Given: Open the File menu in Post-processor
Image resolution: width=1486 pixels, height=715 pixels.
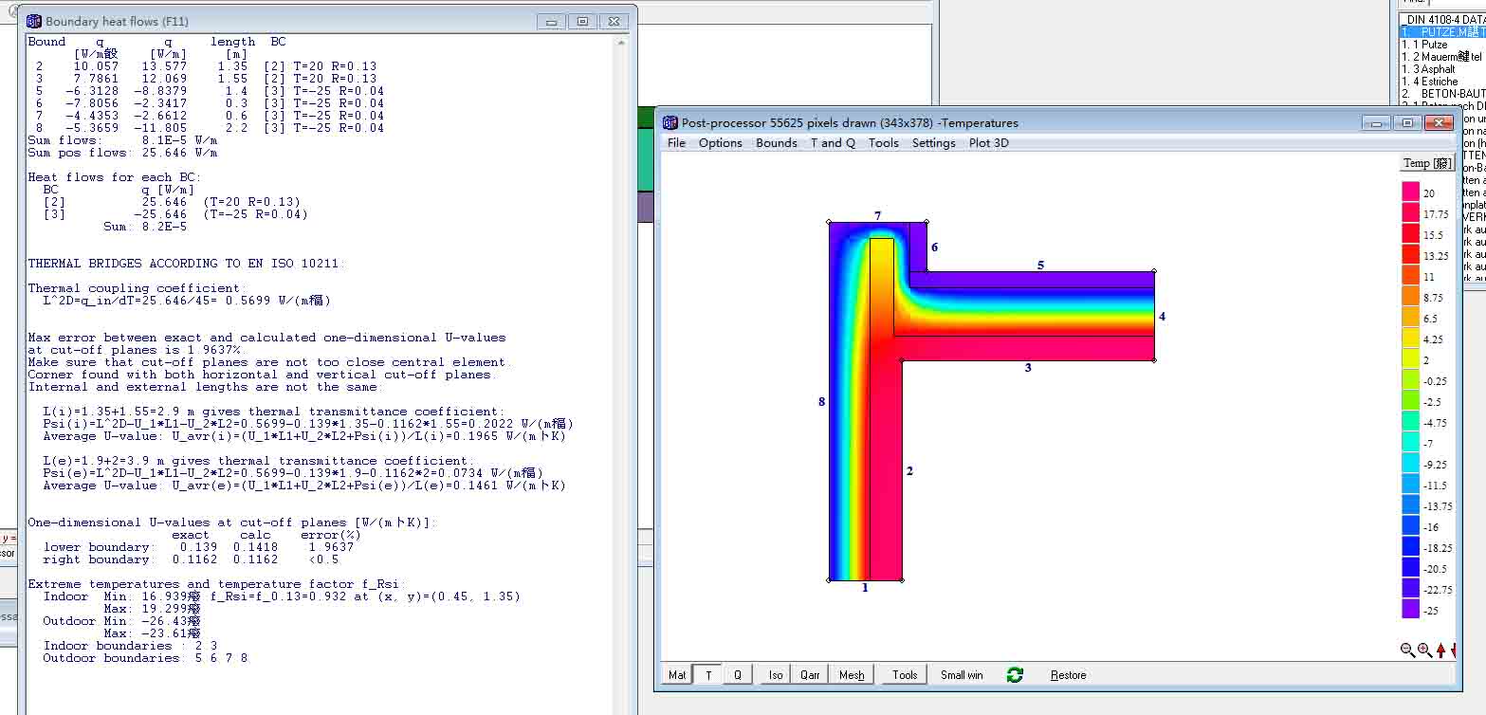Looking at the screenshot, I should pyautogui.click(x=676, y=143).
